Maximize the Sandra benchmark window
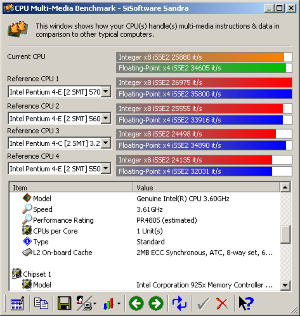Image resolution: width=300 pixels, height=316 pixels. [x=279, y=8]
